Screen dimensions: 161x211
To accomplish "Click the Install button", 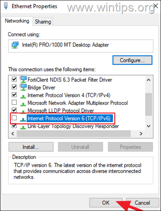I will (31, 147).
